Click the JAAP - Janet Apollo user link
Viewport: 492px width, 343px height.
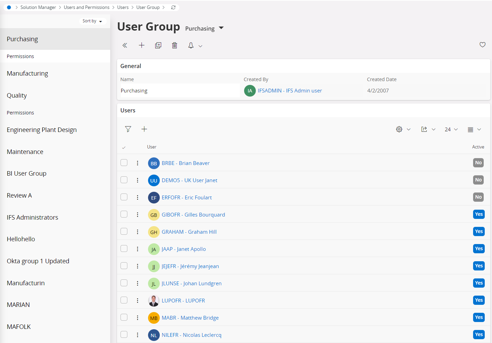[x=184, y=249]
